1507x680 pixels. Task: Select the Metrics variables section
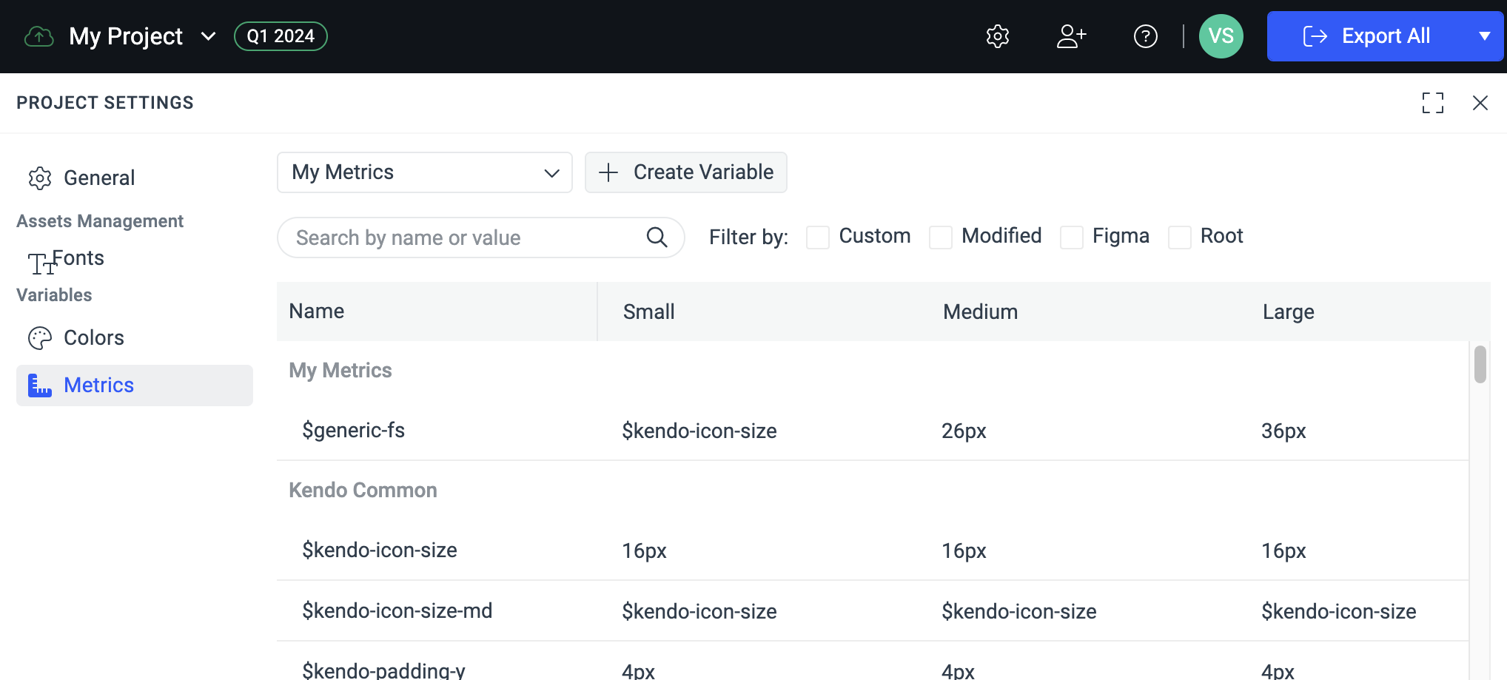135,386
